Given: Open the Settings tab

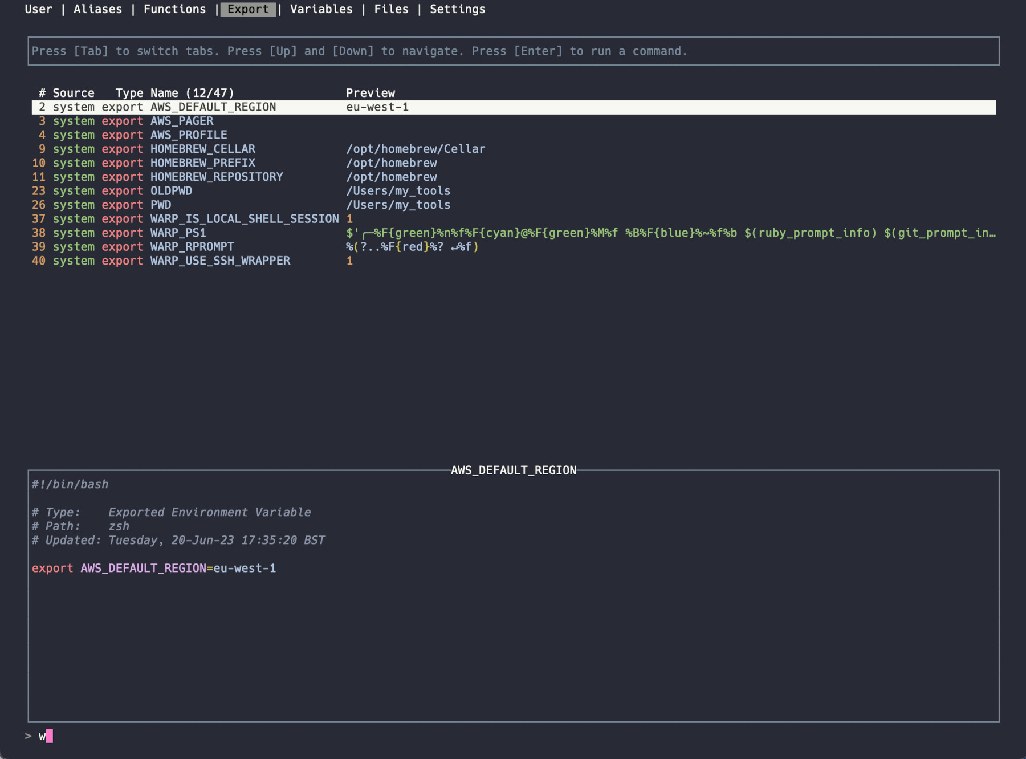Looking at the screenshot, I should [457, 9].
